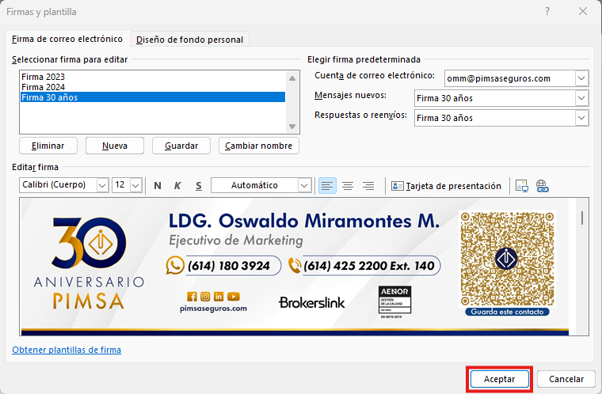Click the QR code in signature
This screenshot has width=602, height=394.
pos(507,259)
